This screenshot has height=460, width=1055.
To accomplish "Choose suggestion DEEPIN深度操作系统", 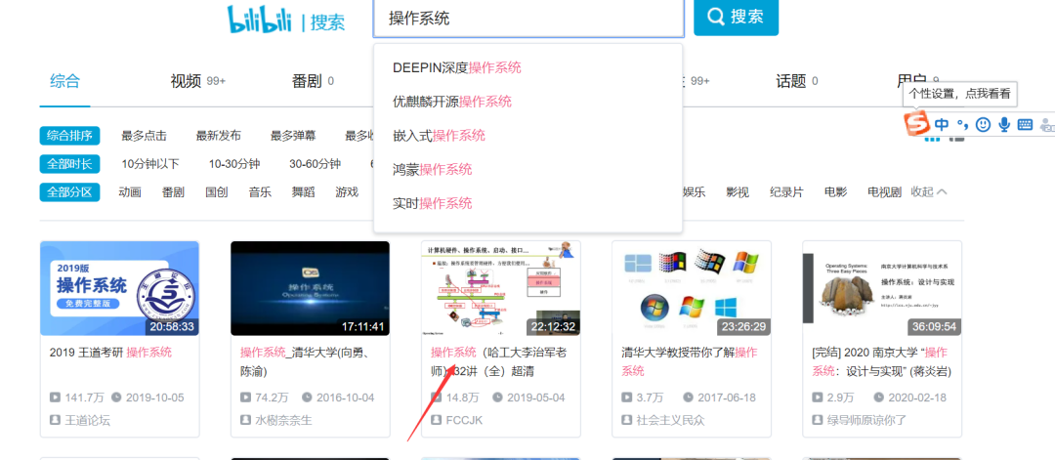I will (x=457, y=68).
